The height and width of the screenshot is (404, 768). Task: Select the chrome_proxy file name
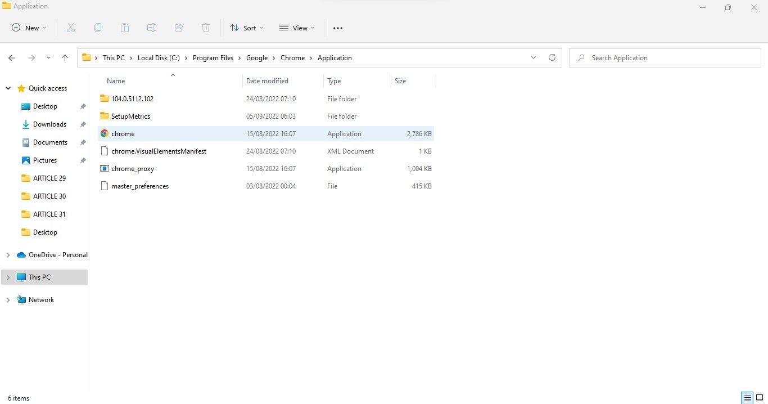click(x=133, y=169)
